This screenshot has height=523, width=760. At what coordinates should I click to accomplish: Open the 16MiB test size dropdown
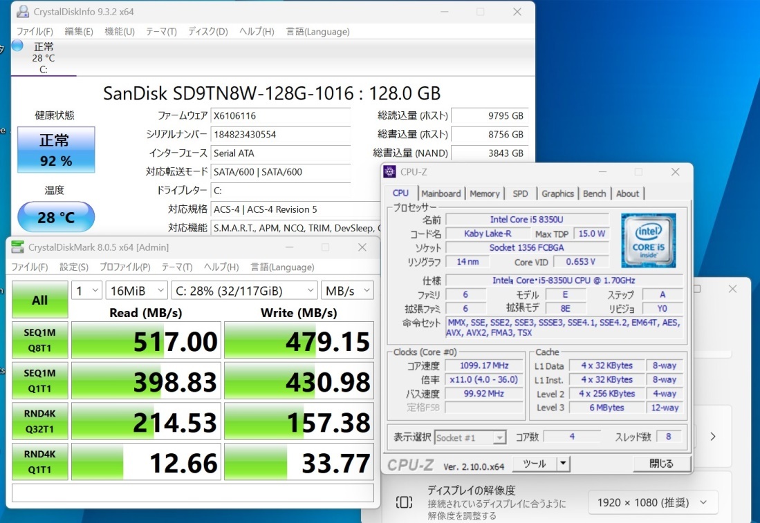[137, 291]
